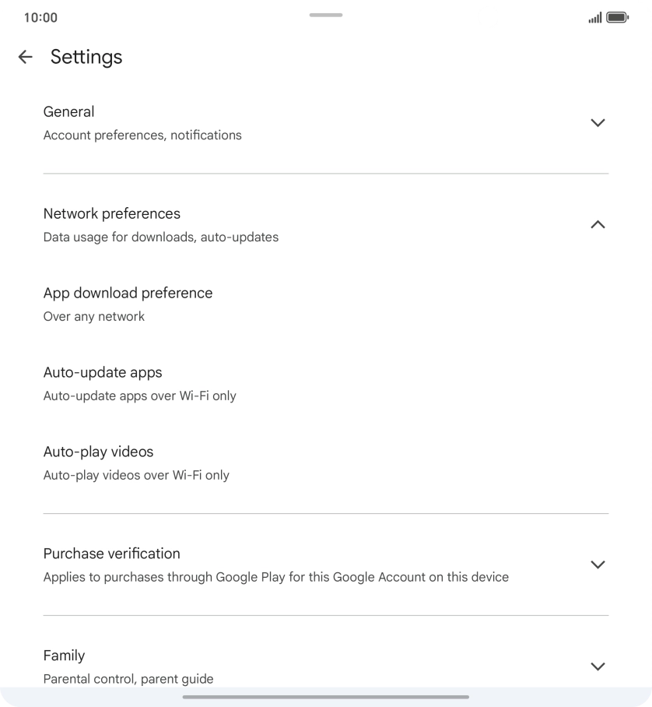This screenshot has height=707, width=652.
Task: Open Auto-update apps settings
Action: pyautogui.click(x=102, y=372)
